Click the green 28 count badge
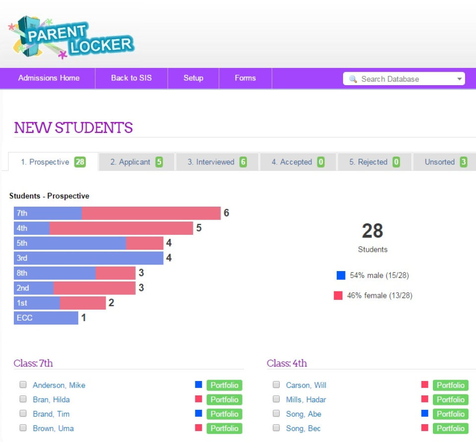This screenshot has width=476, height=442. pyautogui.click(x=80, y=162)
